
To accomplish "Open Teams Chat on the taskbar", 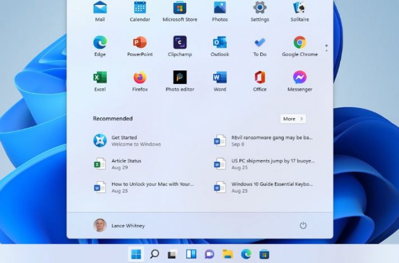I will pos(210,254).
